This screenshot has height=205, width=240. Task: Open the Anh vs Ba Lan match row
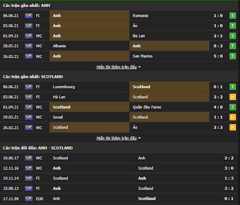pos(119,36)
